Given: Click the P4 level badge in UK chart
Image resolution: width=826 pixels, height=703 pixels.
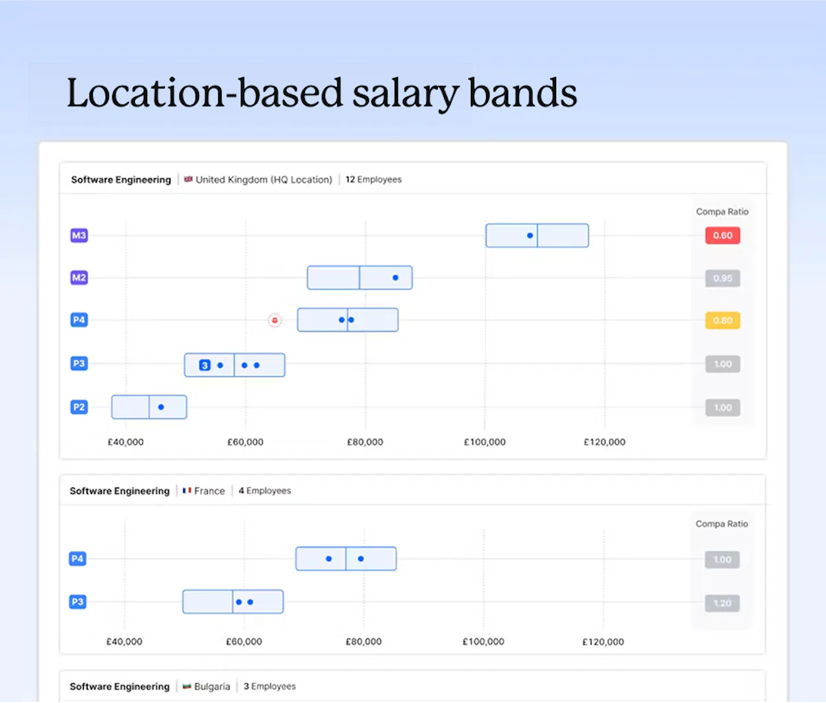Looking at the screenshot, I should 79,320.
